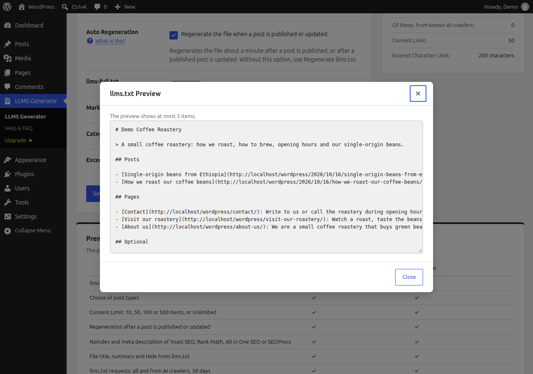Click the Pages icon in sidebar
Image resolution: width=533 pixels, height=374 pixels.
pyautogui.click(x=7, y=73)
